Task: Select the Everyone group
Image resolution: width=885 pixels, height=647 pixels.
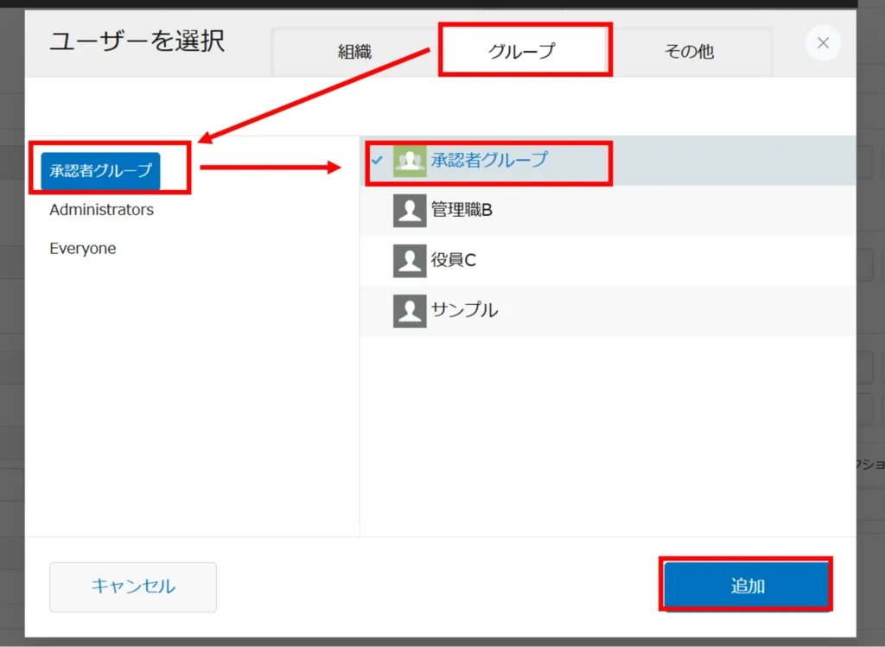Action: tap(83, 249)
